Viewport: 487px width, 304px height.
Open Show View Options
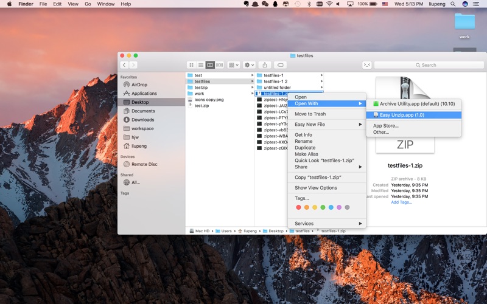click(x=327, y=188)
